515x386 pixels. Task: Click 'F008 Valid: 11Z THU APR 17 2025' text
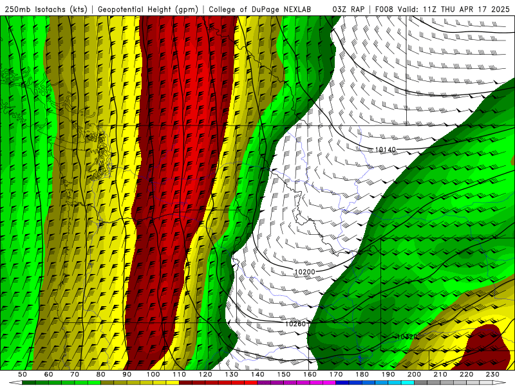(x=442, y=10)
